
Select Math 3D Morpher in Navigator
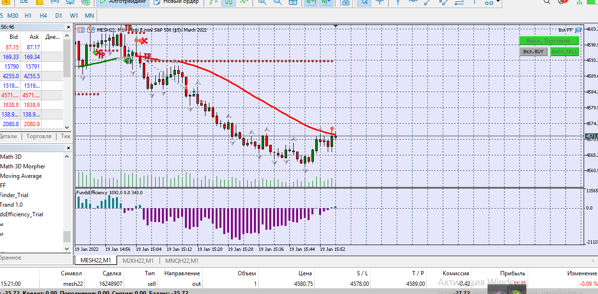[23, 166]
